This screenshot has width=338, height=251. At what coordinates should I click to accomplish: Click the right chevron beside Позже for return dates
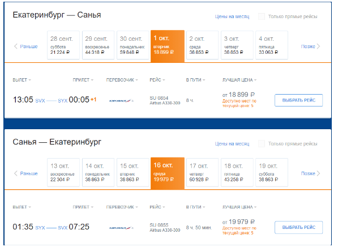point(319,173)
